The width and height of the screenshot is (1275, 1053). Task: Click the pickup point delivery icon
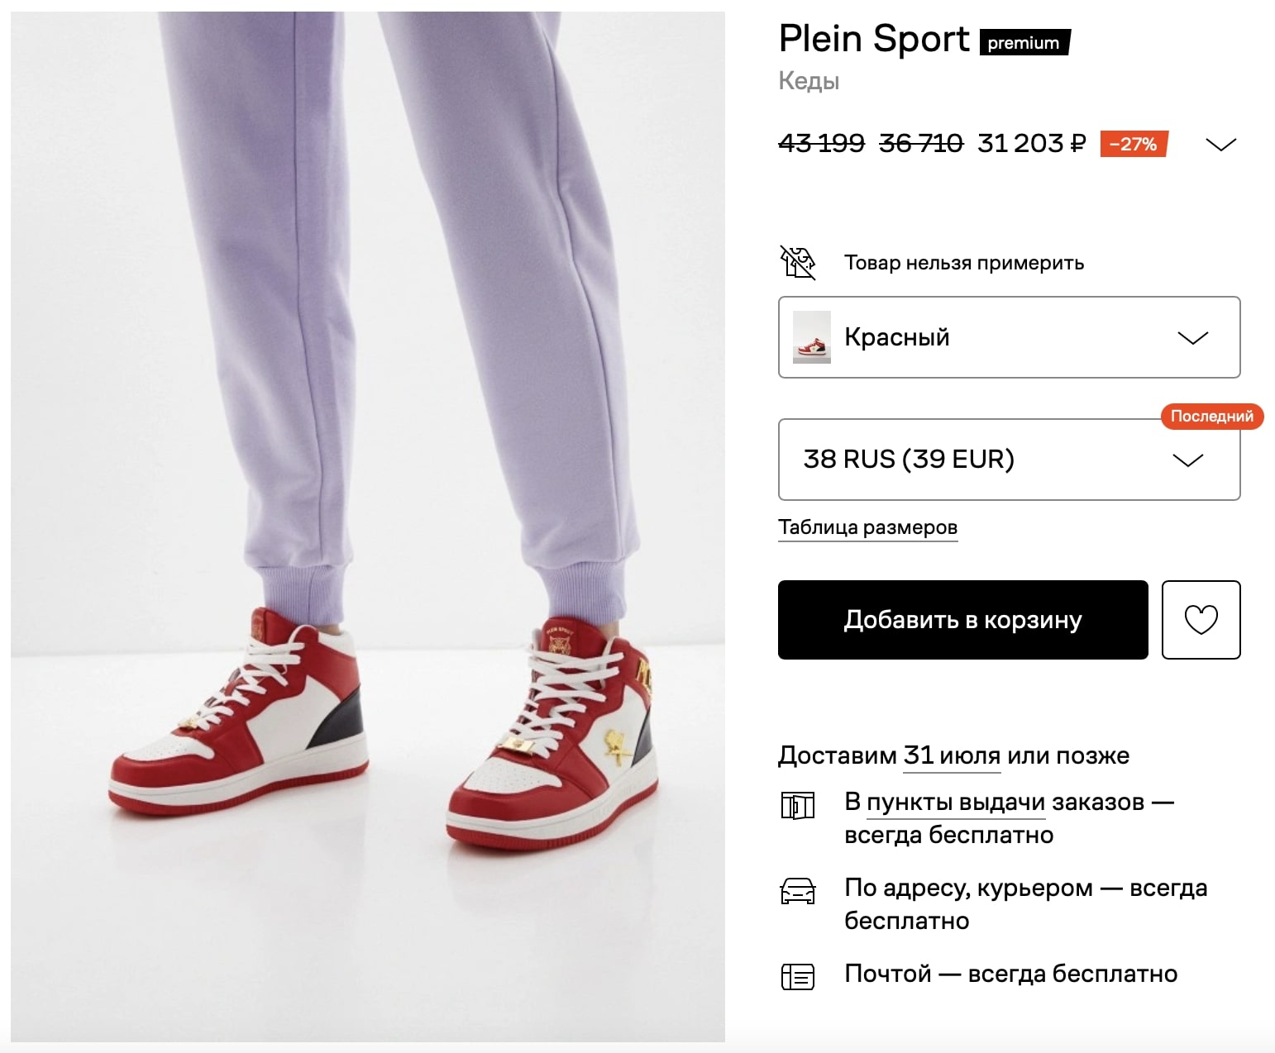click(x=798, y=805)
